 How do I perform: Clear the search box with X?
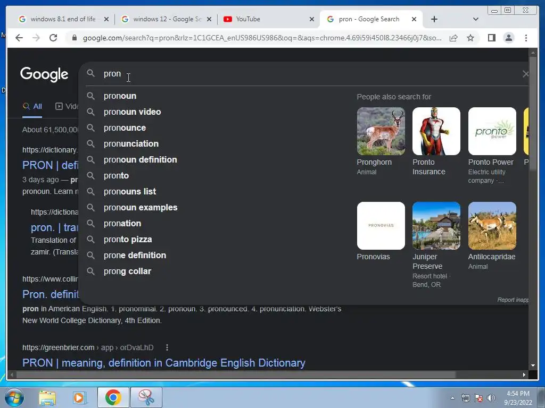[x=525, y=73]
